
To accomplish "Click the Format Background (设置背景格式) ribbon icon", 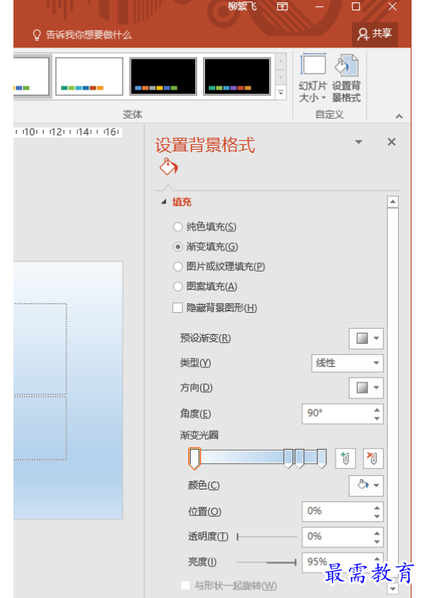I will [x=347, y=65].
